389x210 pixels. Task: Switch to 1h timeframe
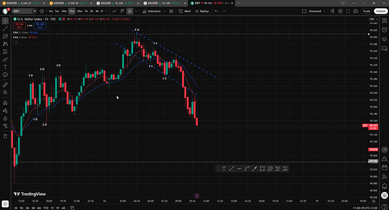coord(86,11)
